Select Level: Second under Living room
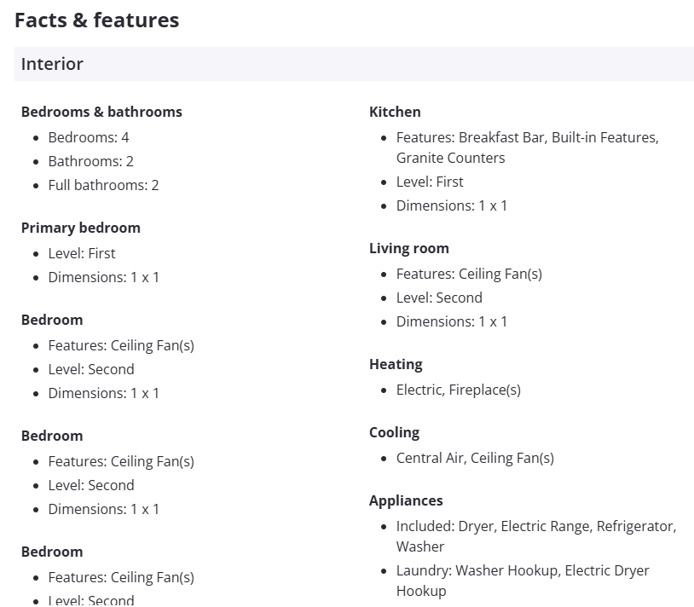Screen dimensions: 694x607 click(439, 298)
